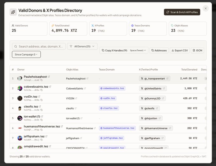Viewport: 216px width, 166px height.
Task: Copy jefflgraham.tez wallet address icon
Action: pos(42,140)
